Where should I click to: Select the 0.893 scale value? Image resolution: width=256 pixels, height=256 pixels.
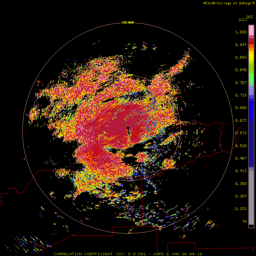point(241,57)
